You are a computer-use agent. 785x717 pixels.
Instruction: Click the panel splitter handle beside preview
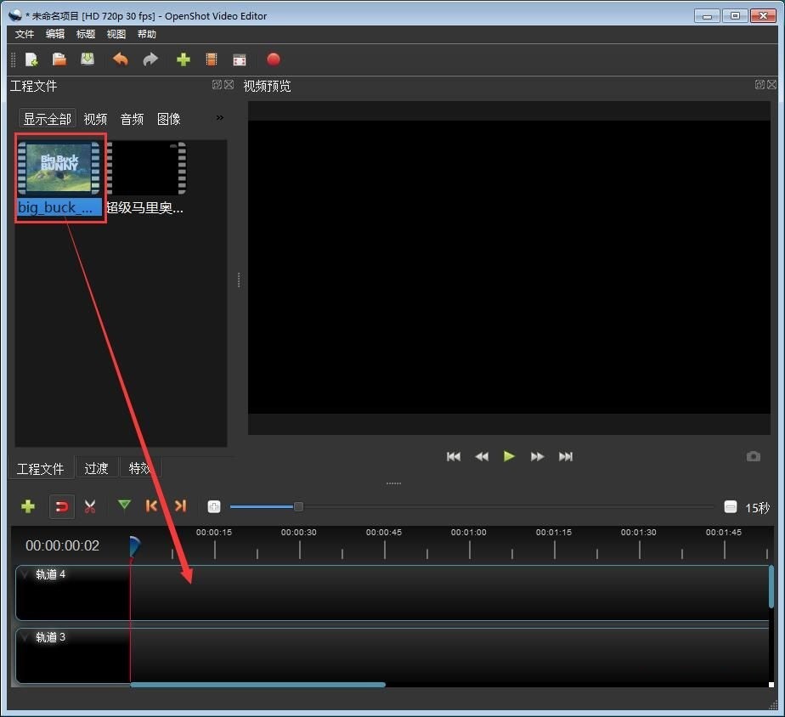coord(239,279)
